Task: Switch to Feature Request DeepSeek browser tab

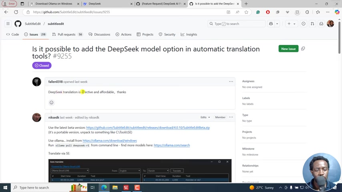Action: point(161,4)
